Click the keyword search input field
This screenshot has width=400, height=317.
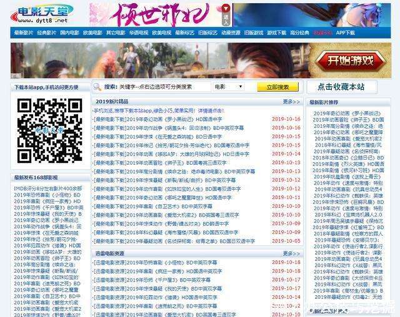tap(164, 87)
